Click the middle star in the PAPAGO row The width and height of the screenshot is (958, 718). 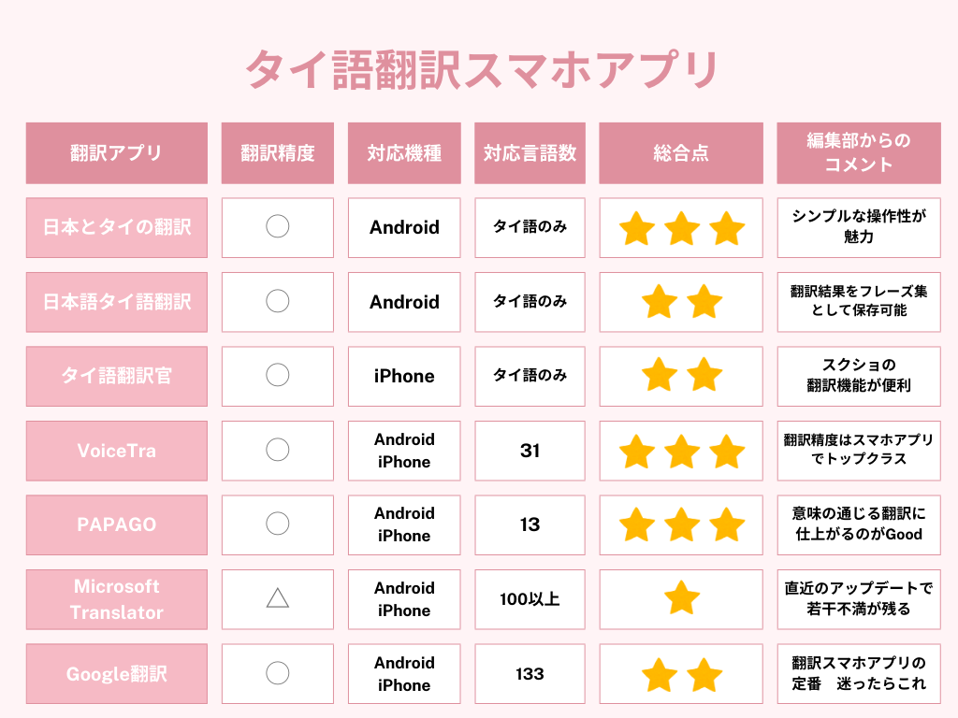click(x=682, y=524)
